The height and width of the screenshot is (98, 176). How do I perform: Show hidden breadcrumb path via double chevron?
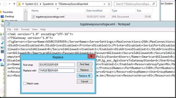[23, 4]
